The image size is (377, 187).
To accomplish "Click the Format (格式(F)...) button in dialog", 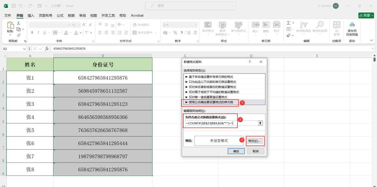I will click(x=254, y=141).
